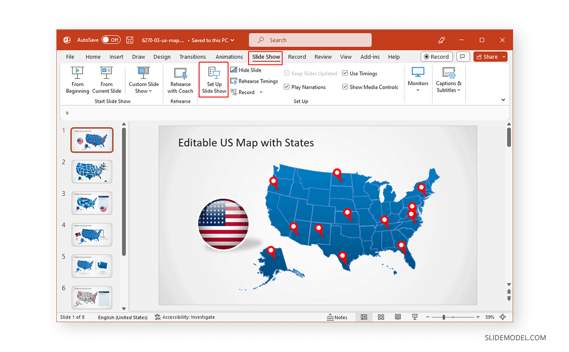Enable Play Narrations
The height and width of the screenshot is (352, 569).
point(286,87)
